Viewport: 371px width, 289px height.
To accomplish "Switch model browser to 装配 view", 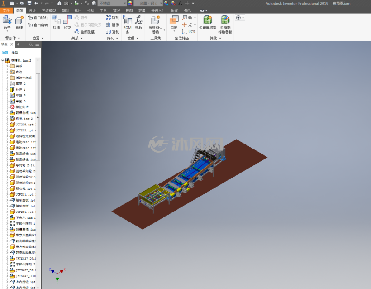I will 5,53.
